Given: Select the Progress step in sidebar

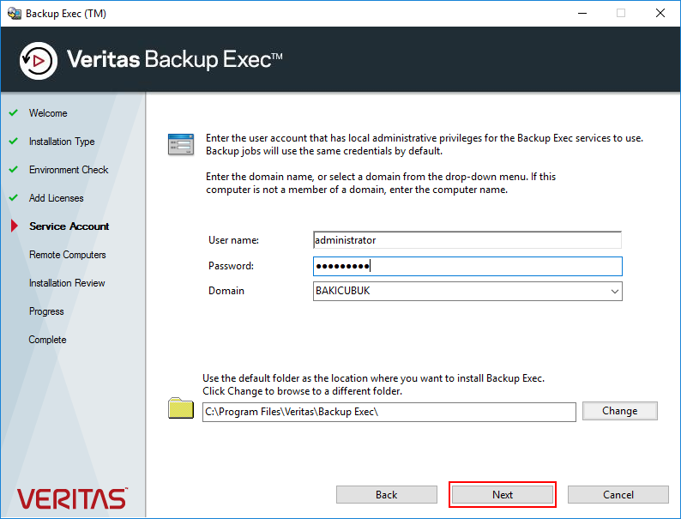Looking at the screenshot, I should [46, 311].
